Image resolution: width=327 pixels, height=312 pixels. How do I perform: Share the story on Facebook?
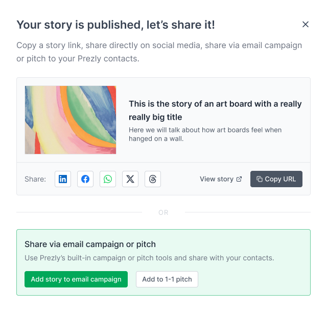(x=85, y=179)
